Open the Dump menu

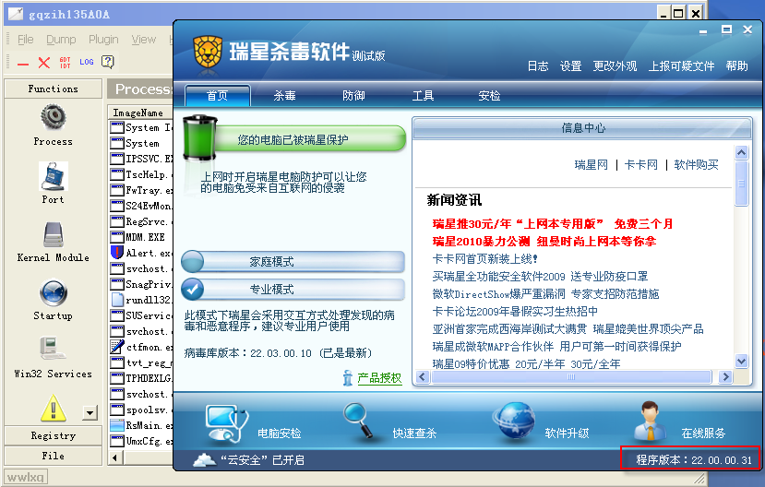coord(61,40)
